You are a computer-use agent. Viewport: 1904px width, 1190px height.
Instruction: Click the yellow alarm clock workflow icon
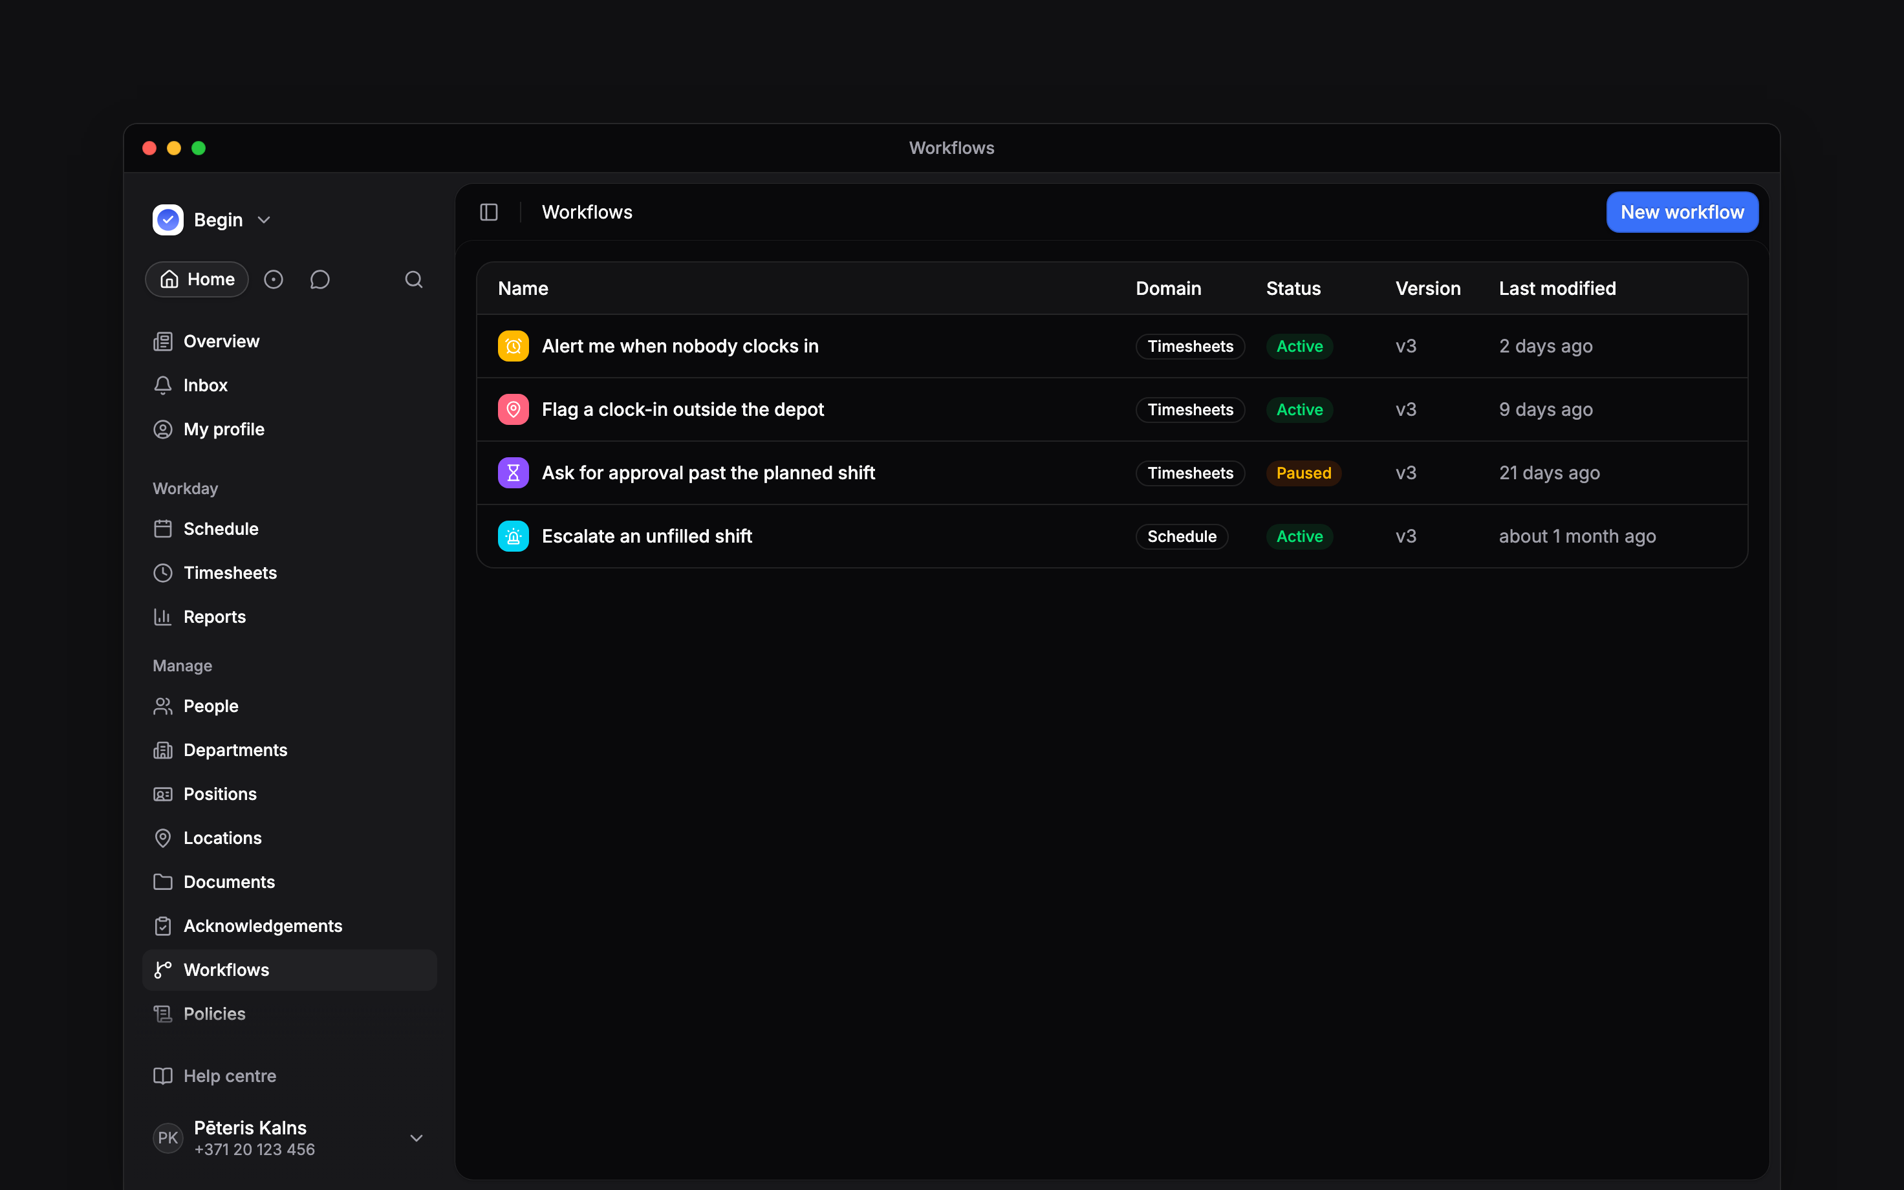tap(513, 346)
